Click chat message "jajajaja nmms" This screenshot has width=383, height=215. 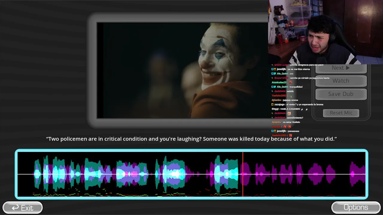290,100
